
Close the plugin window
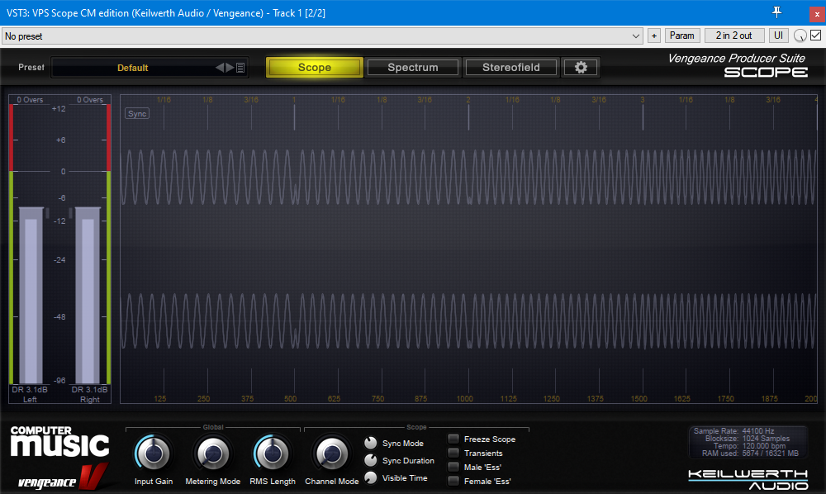pos(817,14)
